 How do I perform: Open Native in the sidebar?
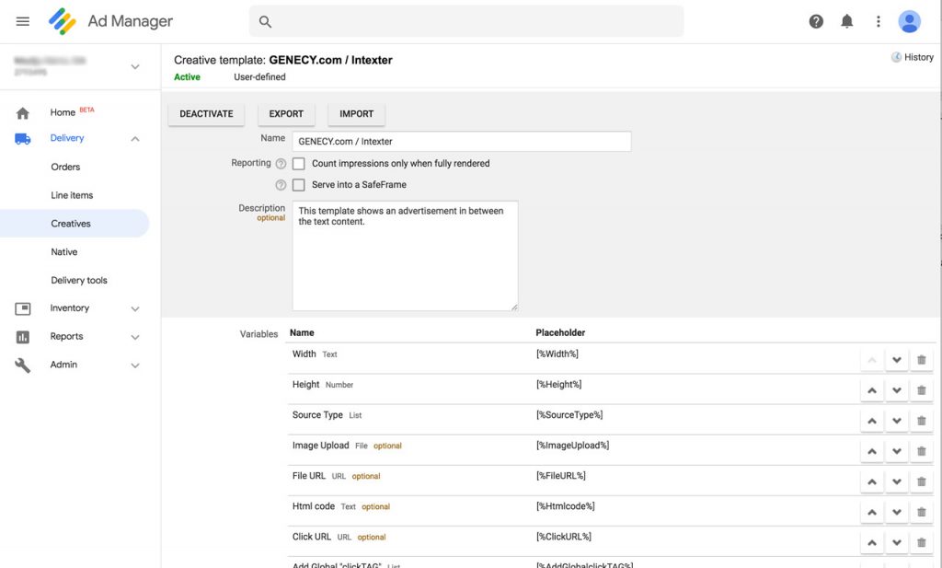click(x=64, y=252)
